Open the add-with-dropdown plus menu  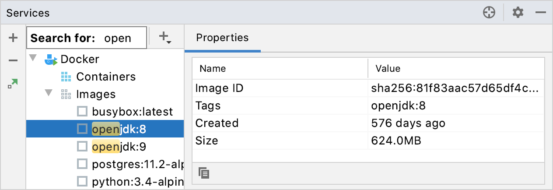(x=164, y=38)
